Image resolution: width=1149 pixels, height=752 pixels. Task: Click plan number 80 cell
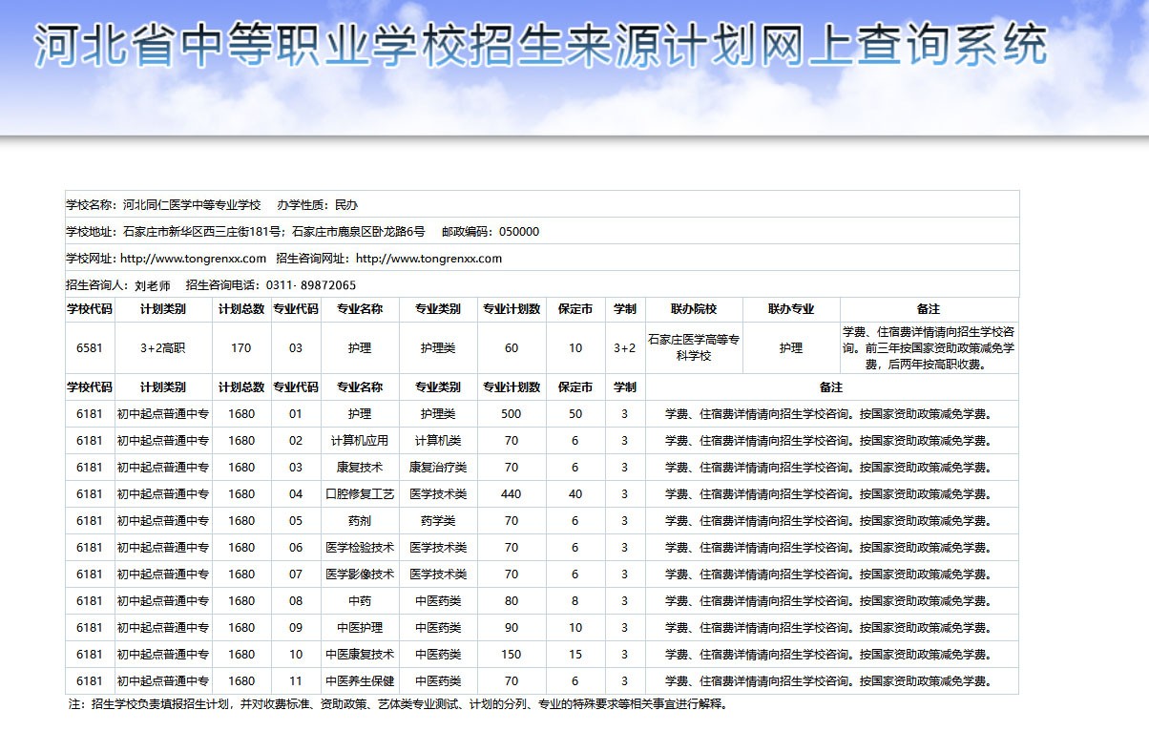(512, 601)
